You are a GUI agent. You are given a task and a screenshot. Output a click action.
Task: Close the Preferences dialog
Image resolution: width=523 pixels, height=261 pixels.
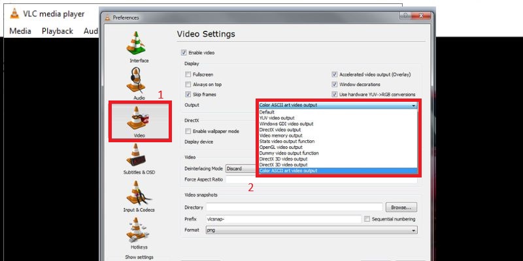(420, 15)
